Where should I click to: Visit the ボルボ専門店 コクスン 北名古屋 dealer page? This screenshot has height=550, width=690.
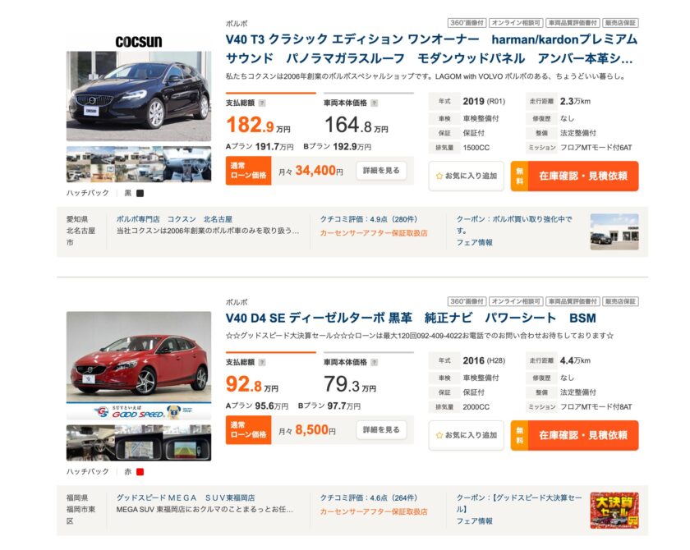click(x=174, y=220)
